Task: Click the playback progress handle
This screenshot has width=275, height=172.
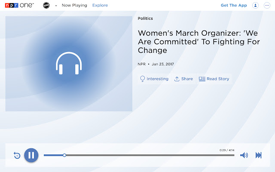Action: [x=64, y=155]
